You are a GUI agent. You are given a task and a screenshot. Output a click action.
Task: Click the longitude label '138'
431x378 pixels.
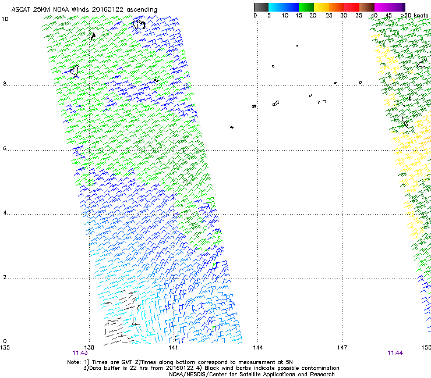pyautogui.click(x=89, y=348)
